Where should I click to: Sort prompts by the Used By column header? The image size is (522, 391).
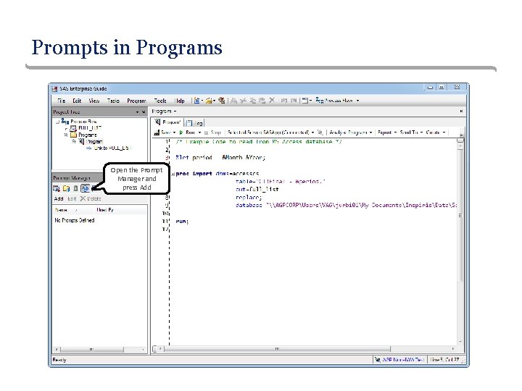pyautogui.click(x=120, y=210)
